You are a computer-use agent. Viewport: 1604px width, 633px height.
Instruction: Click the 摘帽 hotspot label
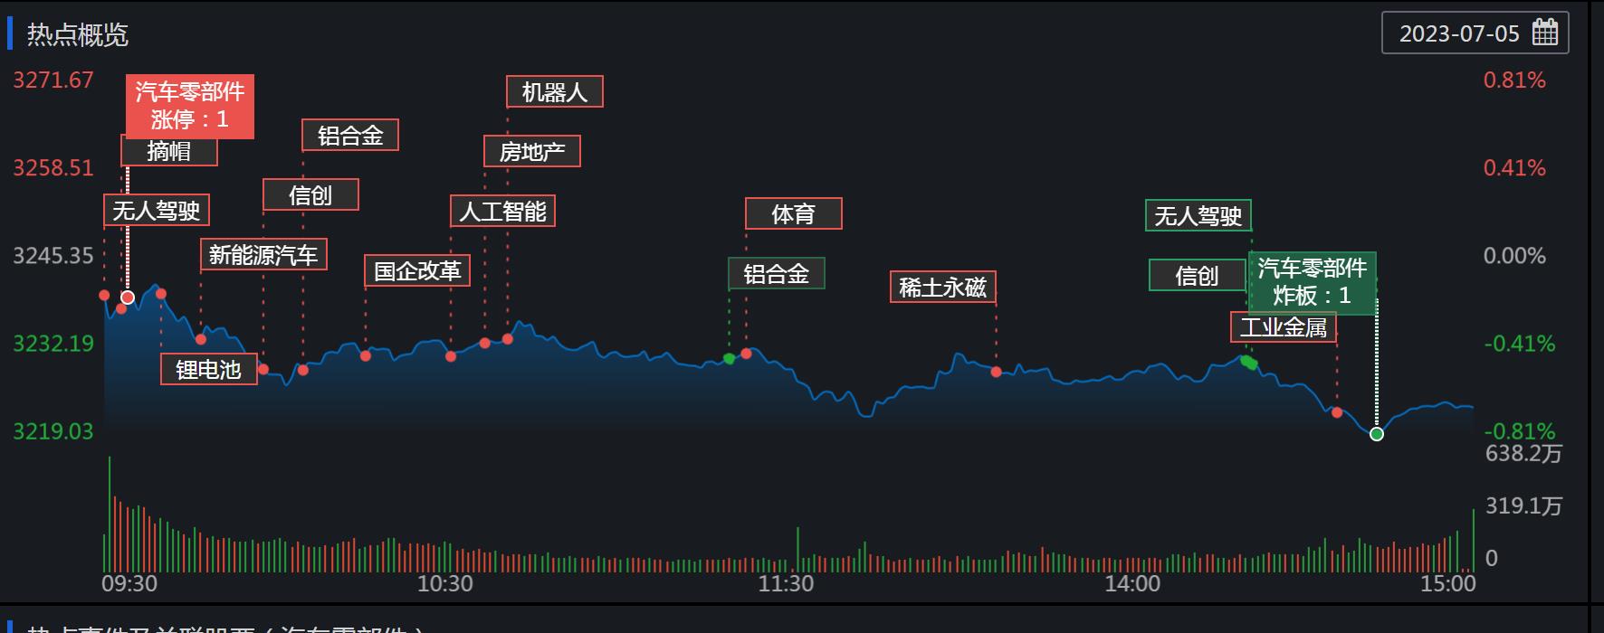point(169,151)
